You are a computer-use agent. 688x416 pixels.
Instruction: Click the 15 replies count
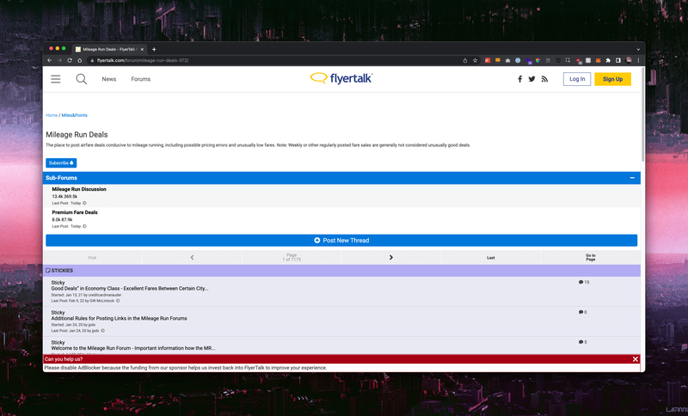[584, 282]
